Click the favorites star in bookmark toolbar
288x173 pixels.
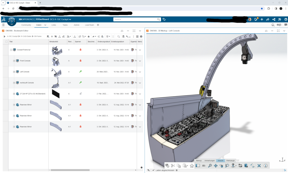[x=89, y=36]
